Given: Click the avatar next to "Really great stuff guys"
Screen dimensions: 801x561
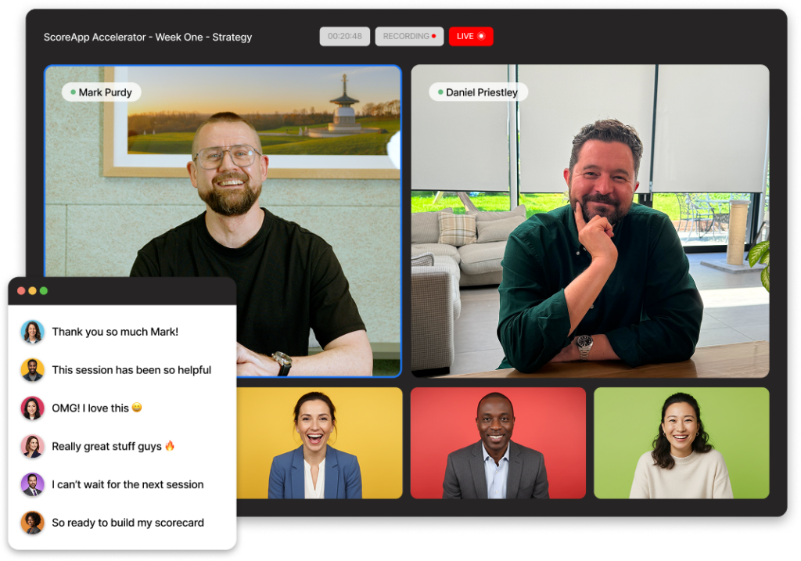Looking at the screenshot, I should tap(32, 446).
